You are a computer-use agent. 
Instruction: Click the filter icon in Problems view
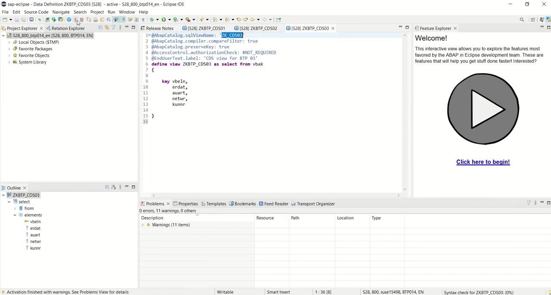pos(529,203)
